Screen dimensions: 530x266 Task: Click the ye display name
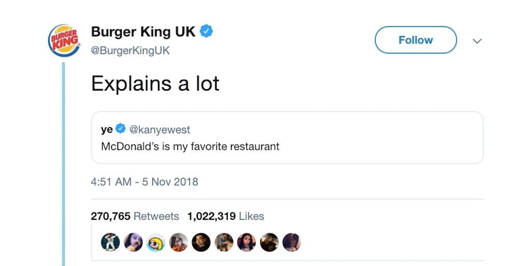(107, 129)
